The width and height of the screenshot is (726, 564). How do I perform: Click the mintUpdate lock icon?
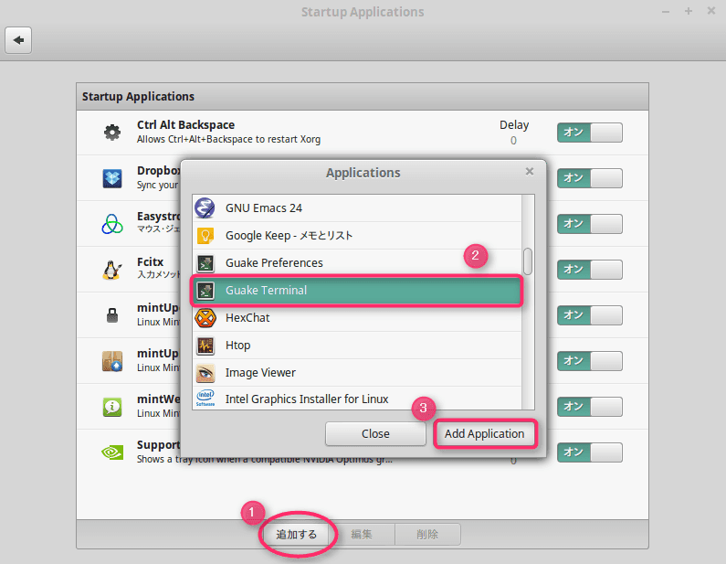click(x=112, y=315)
